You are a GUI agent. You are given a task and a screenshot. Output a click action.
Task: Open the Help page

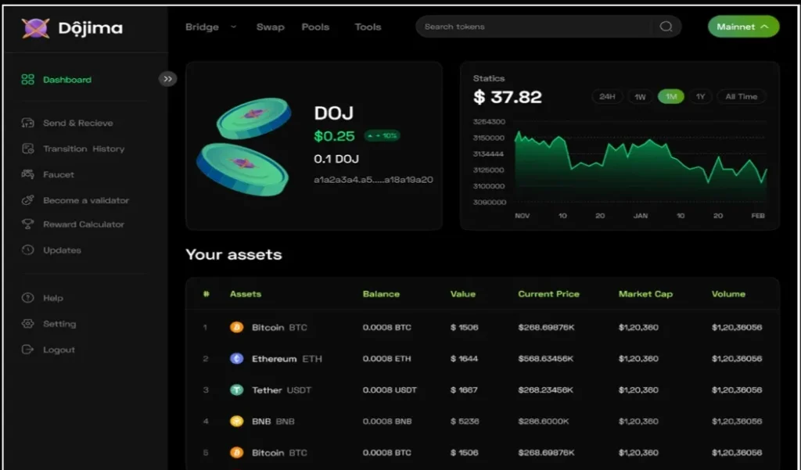pyautogui.click(x=53, y=298)
